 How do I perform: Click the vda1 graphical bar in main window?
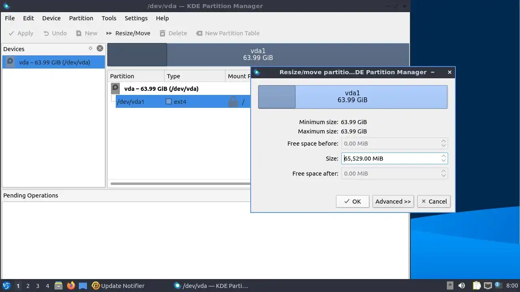(x=258, y=54)
